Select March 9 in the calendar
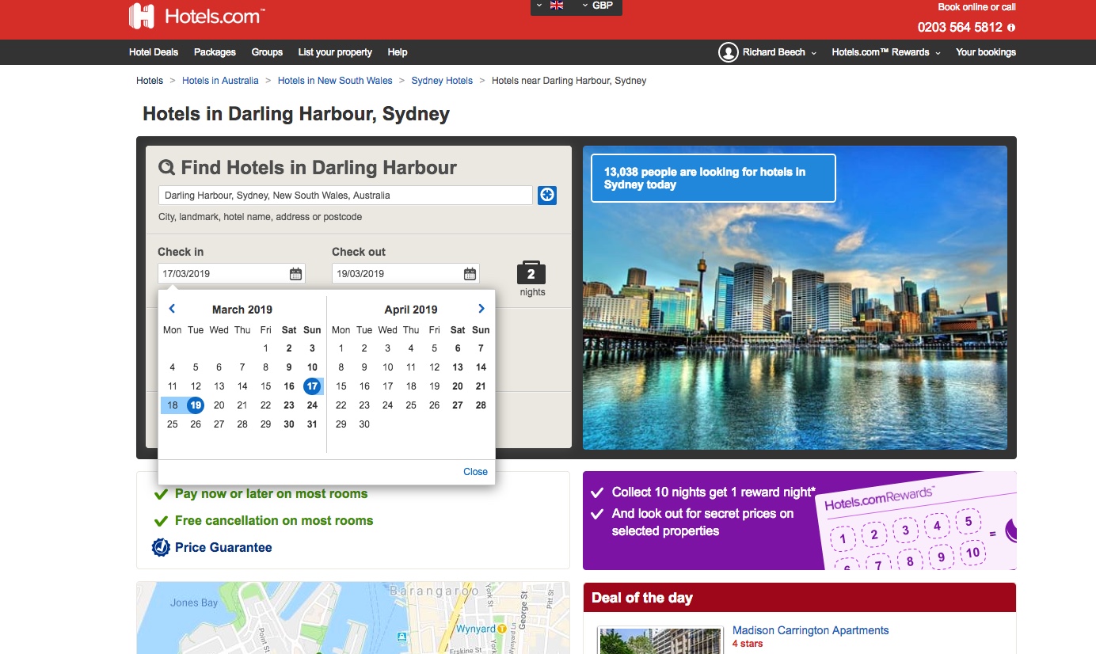The image size is (1096, 654). 289,367
